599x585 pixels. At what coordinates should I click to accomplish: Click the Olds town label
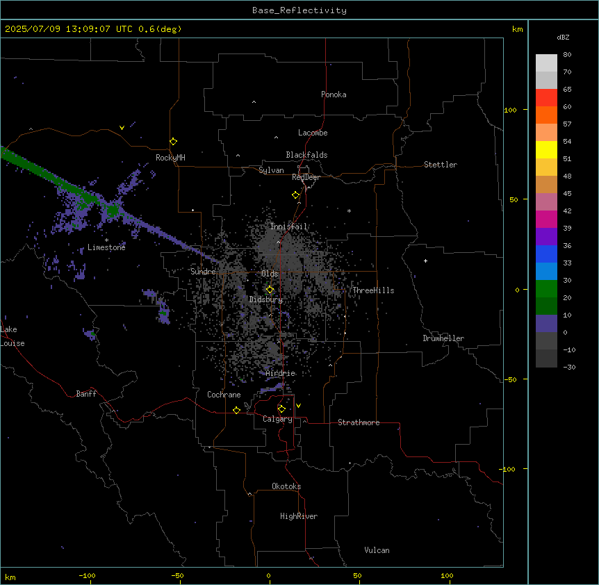pyautogui.click(x=270, y=274)
